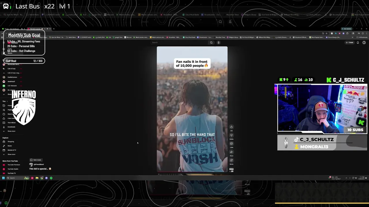369x207 pixels.
Task: Open the YouTube Create button
Action: tap(349, 43)
